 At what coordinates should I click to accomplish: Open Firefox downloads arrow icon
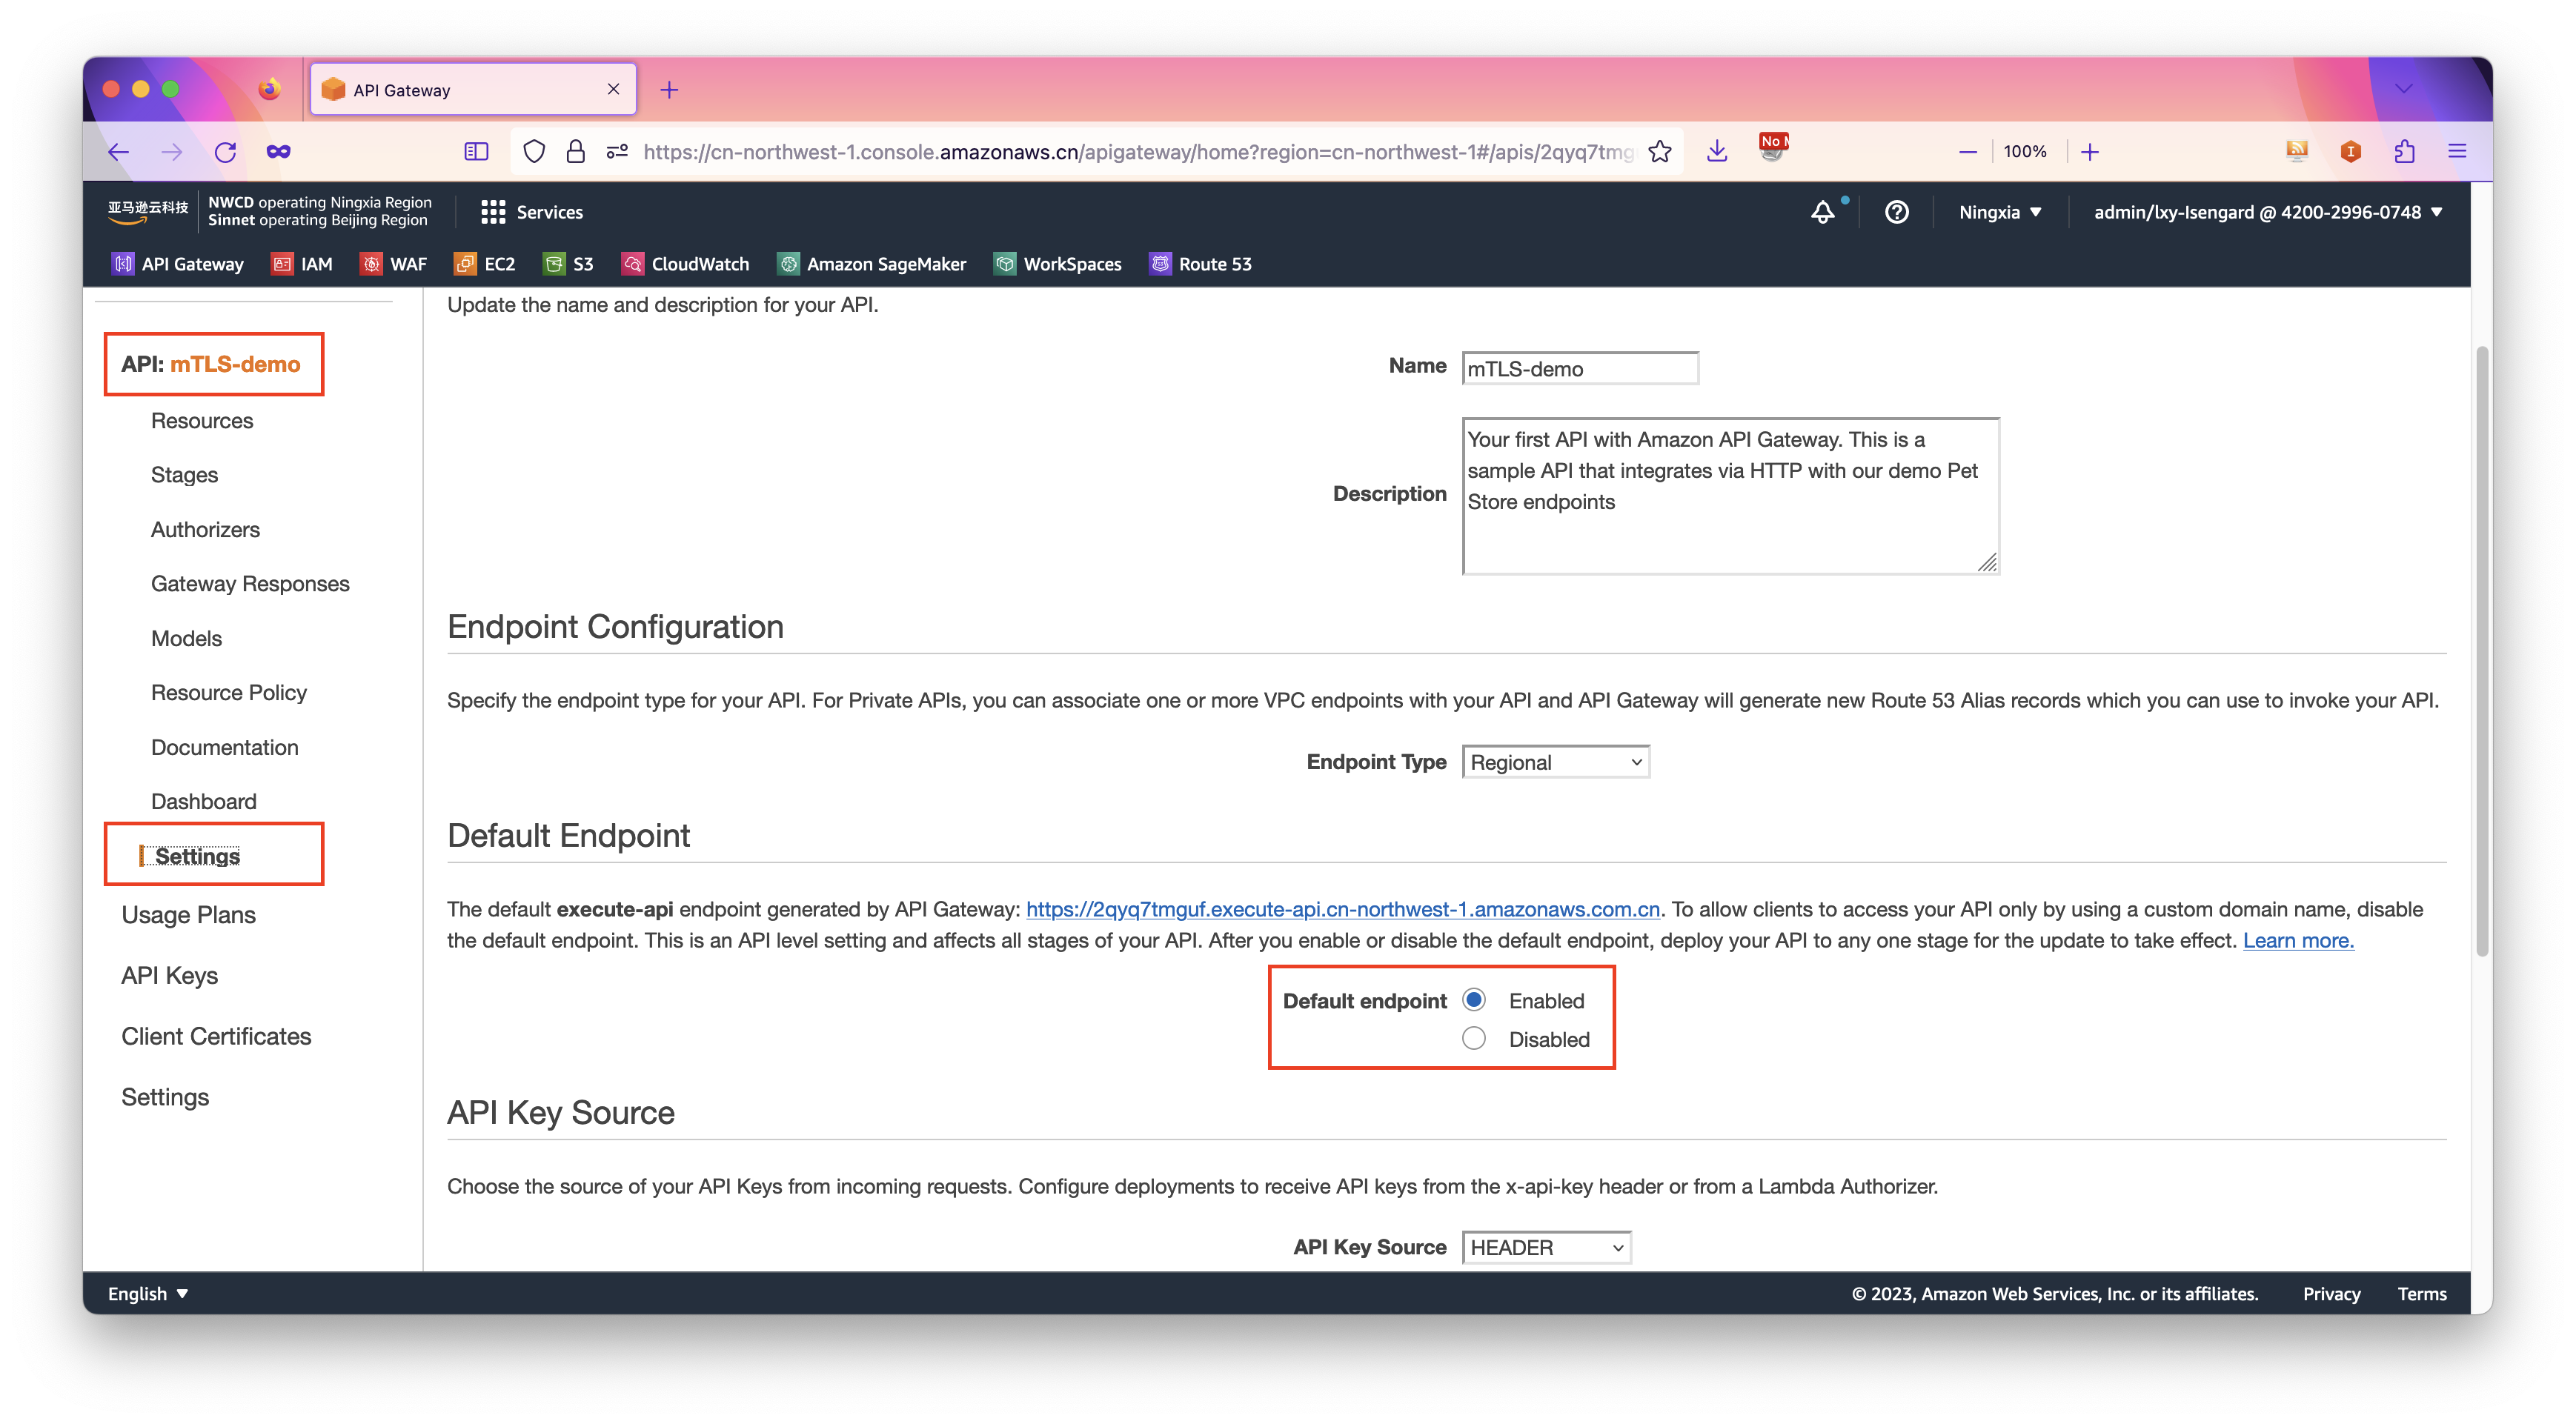tap(1717, 152)
